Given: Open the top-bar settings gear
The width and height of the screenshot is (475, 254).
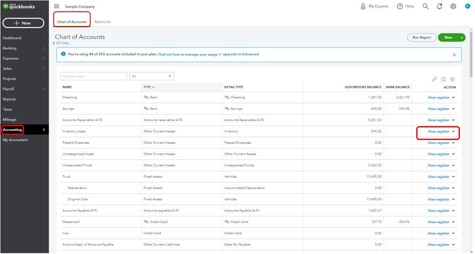Looking at the screenshot, I should click(453, 6).
